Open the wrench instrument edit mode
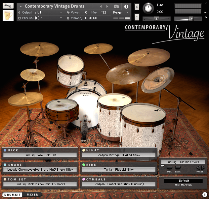209x199 pixels. [x=8, y=6]
